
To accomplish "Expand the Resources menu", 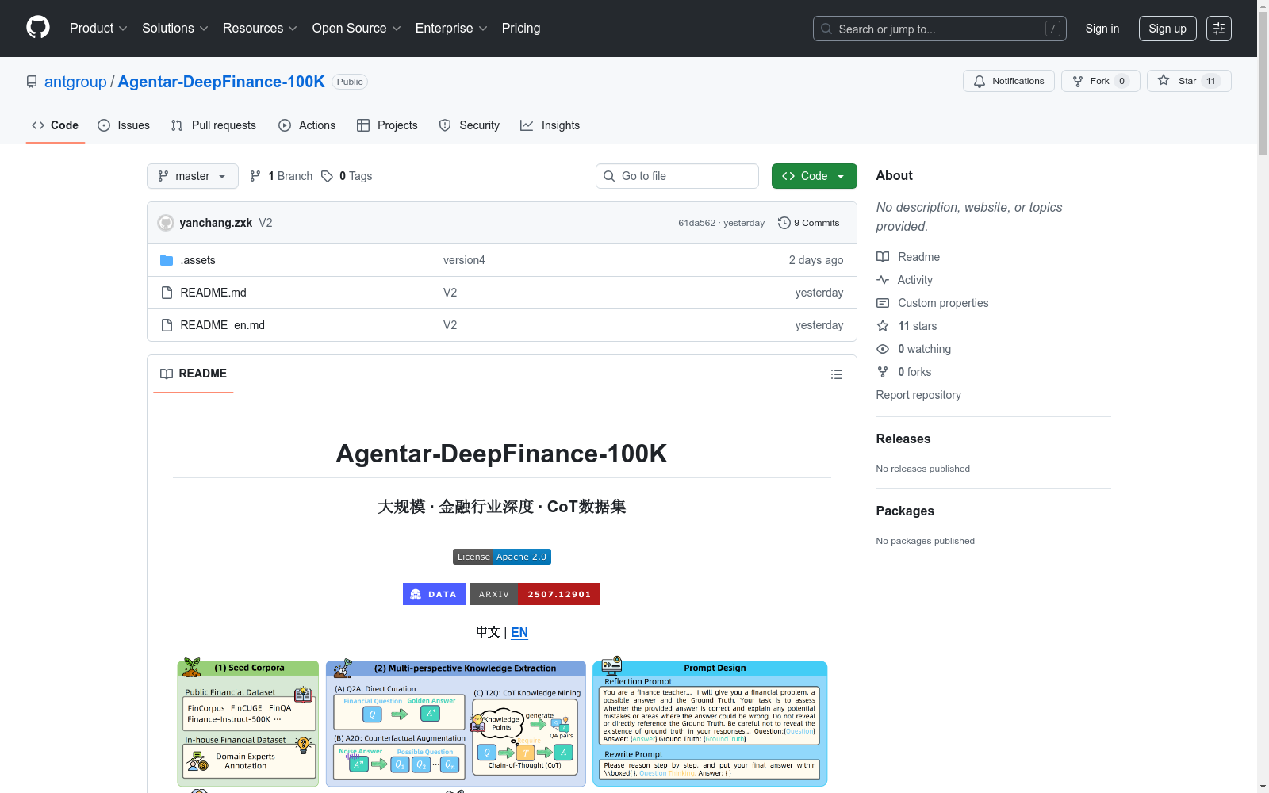I will click(x=259, y=29).
